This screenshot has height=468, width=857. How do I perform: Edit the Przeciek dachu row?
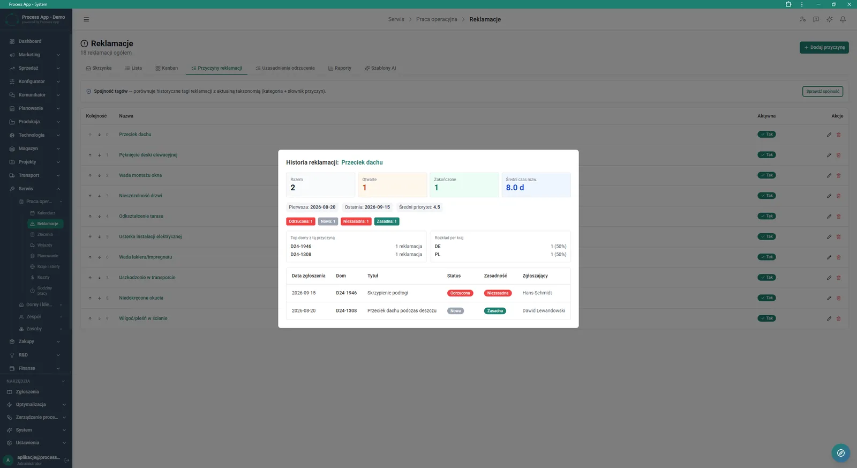point(829,135)
